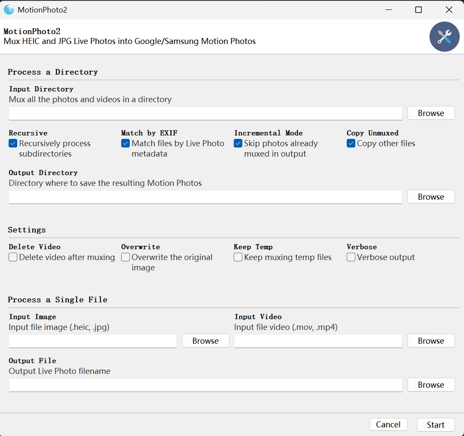Focus the Input Directory text field
Image resolution: width=464 pixels, height=436 pixels.
click(205, 113)
